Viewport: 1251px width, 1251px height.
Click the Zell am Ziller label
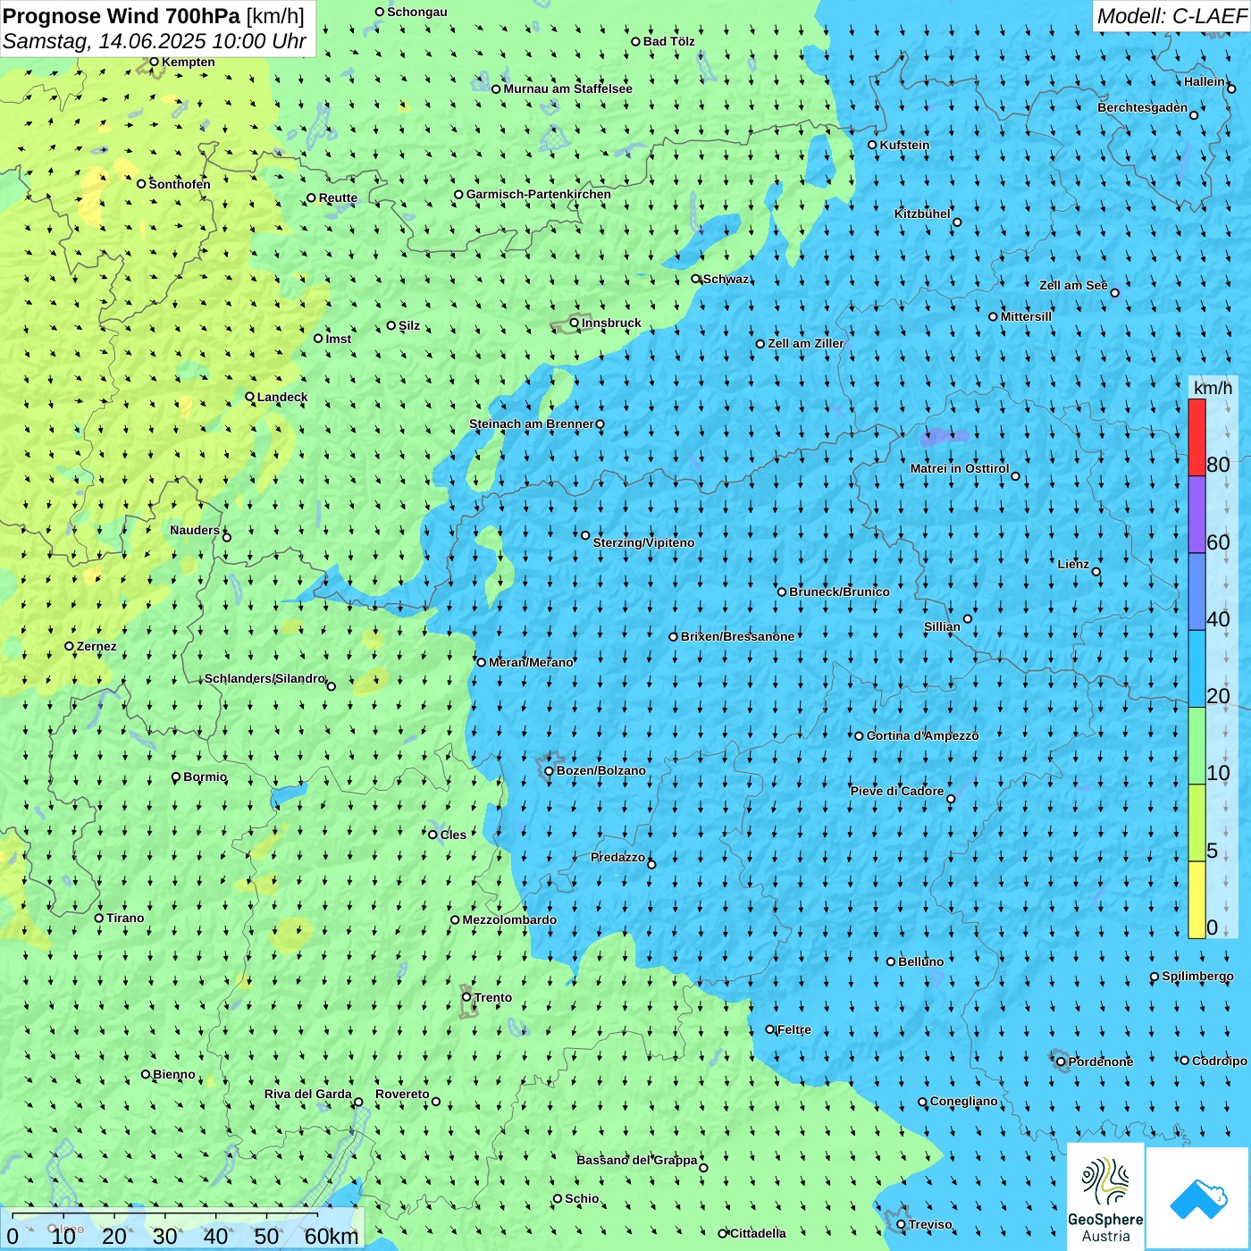tap(806, 343)
